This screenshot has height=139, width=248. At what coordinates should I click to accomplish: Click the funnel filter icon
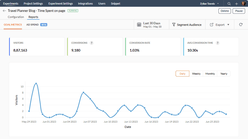coord(174,25)
